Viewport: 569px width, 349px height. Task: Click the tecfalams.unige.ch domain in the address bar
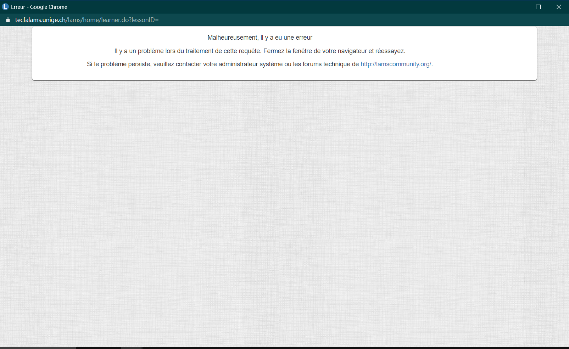pos(40,20)
